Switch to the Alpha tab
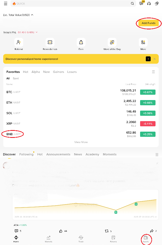This screenshot has width=162, height=245. (36, 72)
